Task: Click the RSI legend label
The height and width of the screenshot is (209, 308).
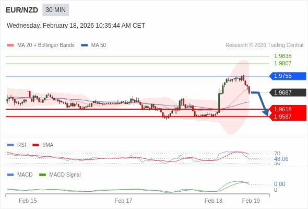Action: (x=21, y=145)
